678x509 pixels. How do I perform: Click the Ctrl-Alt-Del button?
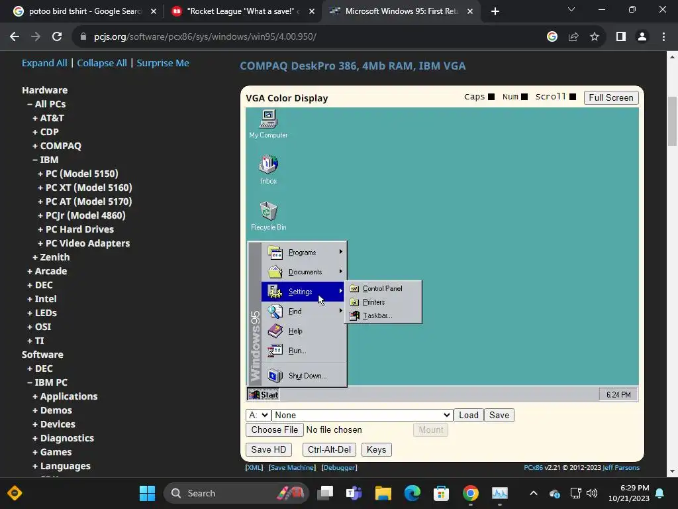(x=329, y=450)
